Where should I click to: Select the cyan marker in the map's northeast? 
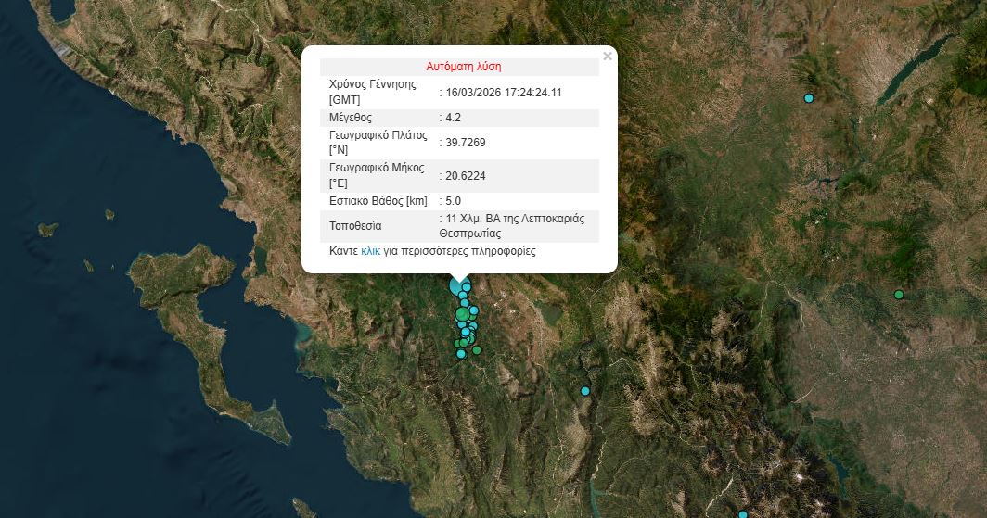click(809, 98)
